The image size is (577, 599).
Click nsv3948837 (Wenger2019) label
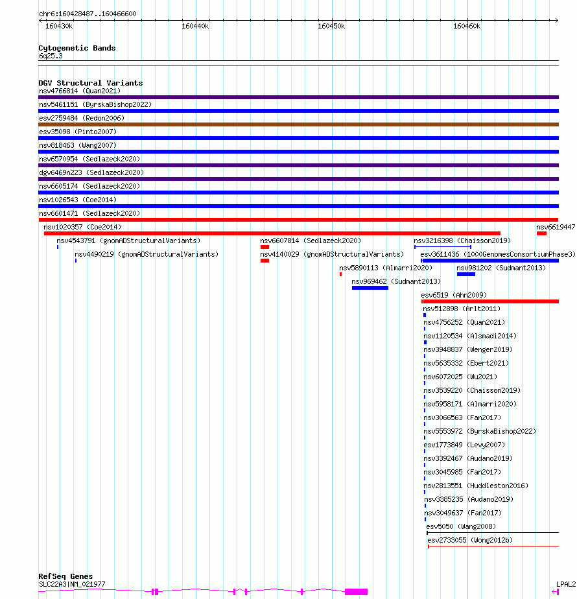click(467, 349)
